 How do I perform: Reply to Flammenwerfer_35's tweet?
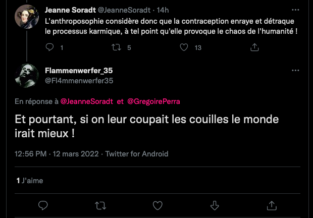[43, 205]
